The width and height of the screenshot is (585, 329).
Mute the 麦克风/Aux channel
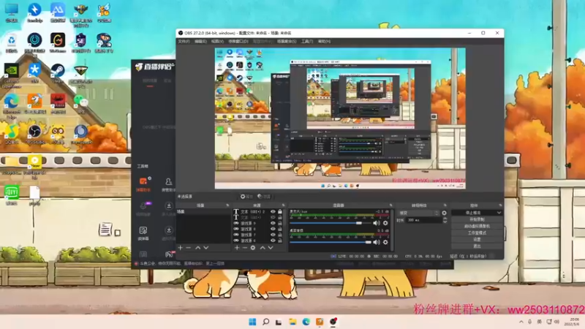[x=376, y=223]
